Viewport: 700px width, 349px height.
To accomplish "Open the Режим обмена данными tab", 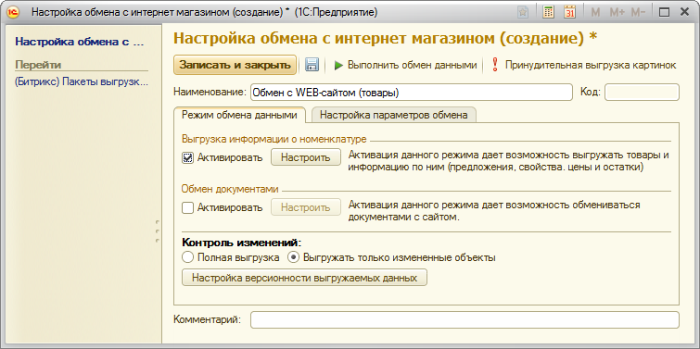I will point(239,115).
